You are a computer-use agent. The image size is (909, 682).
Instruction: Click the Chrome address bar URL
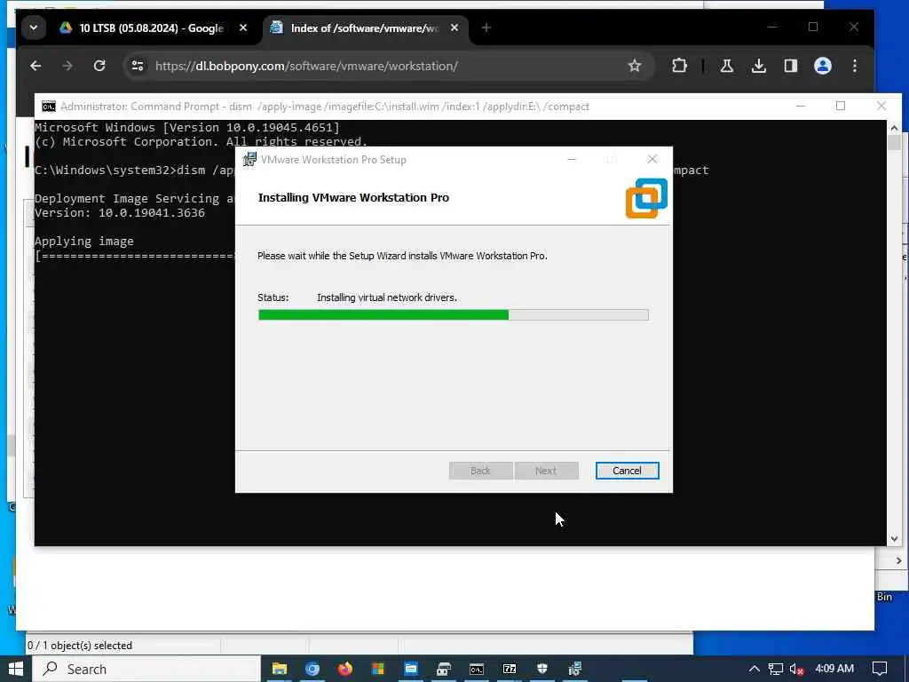306,66
